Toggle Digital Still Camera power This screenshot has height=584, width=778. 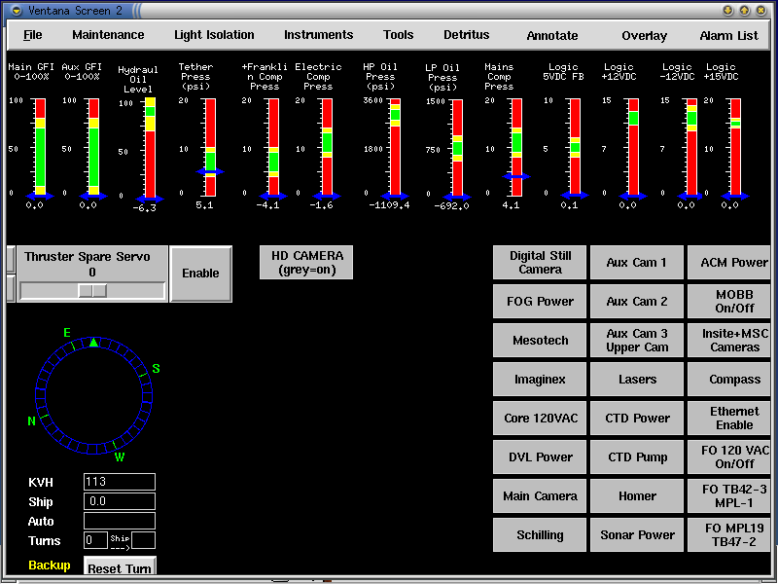(540, 262)
